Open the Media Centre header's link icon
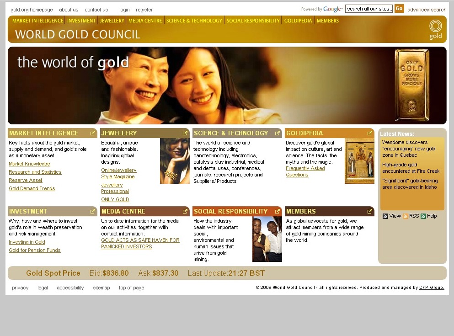Image resolution: width=454 pixels, height=336 pixels. 185,212
